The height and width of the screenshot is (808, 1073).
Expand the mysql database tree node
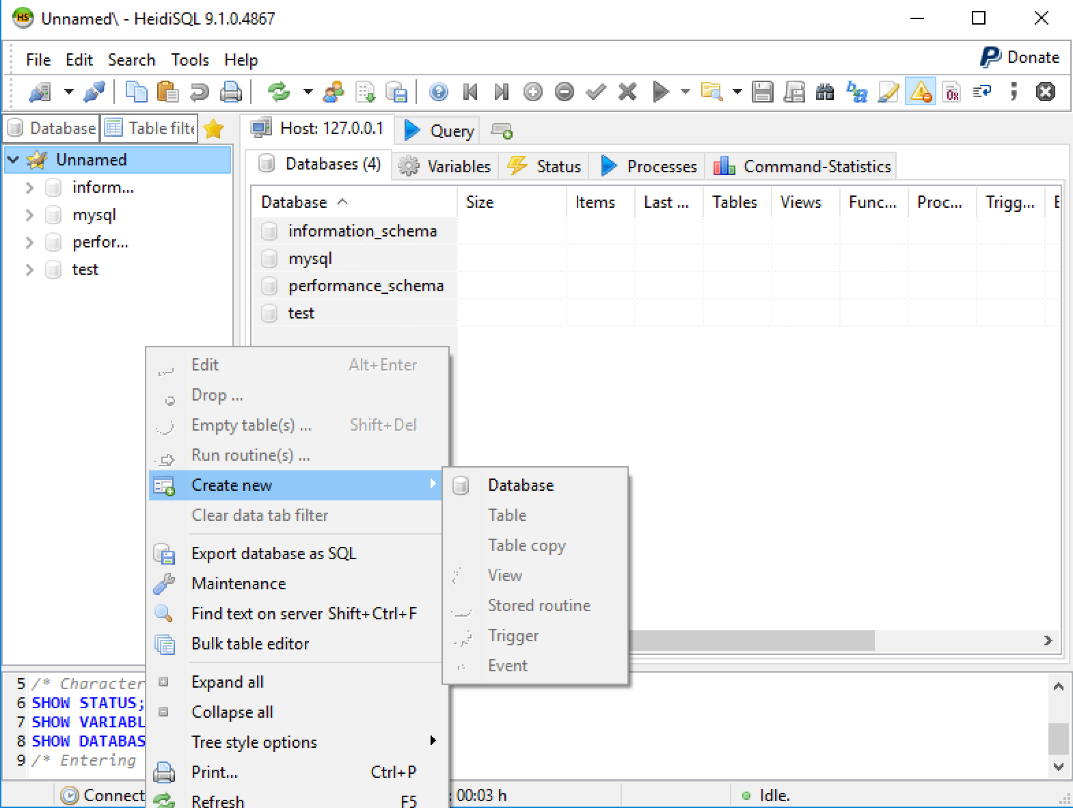click(29, 215)
